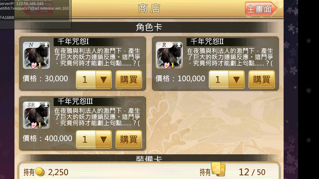
Task: Select the 裝備卡 section header
Action: click(149, 158)
